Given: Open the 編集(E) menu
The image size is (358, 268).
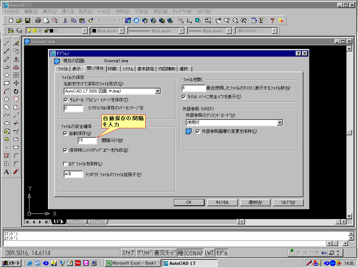Looking at the screenshot, I should coord(31,12).
